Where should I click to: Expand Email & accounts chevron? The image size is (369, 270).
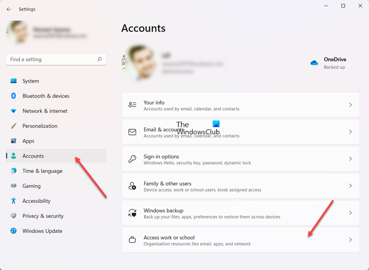click(351, 132)
